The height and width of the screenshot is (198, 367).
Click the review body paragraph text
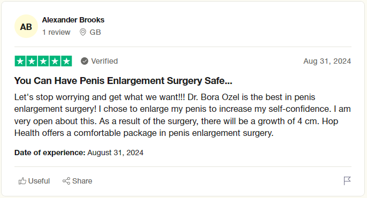click(182, 115)
